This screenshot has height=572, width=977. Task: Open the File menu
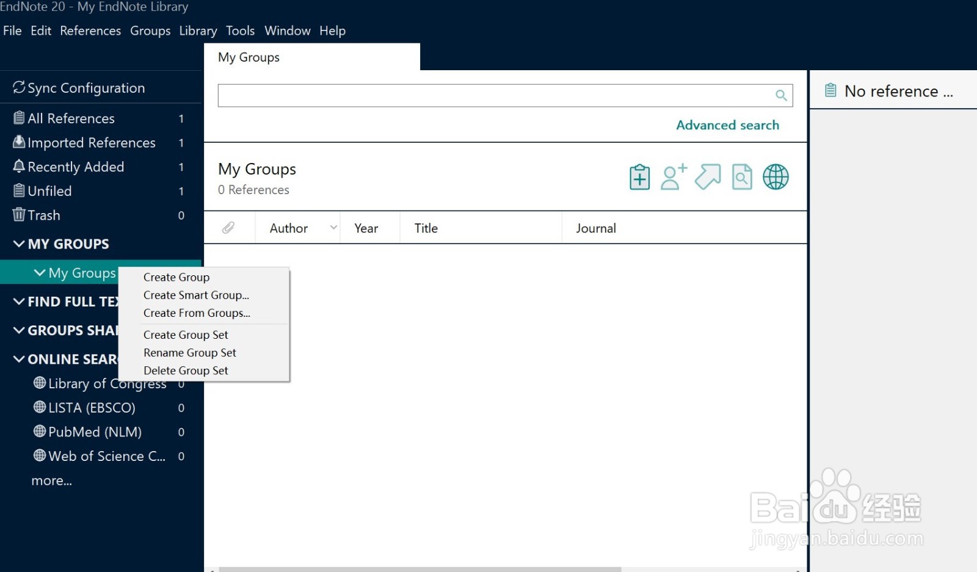12,31
